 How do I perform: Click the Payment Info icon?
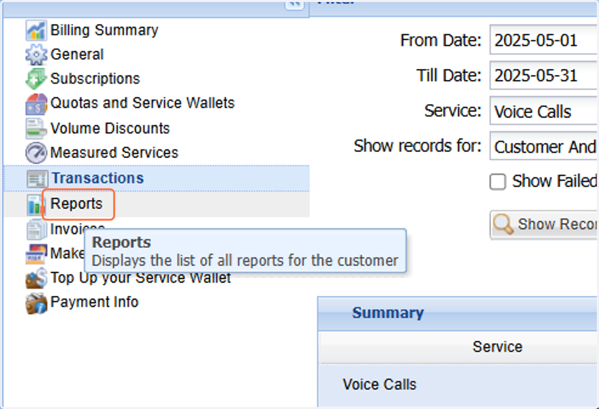[x=36, y=303]
